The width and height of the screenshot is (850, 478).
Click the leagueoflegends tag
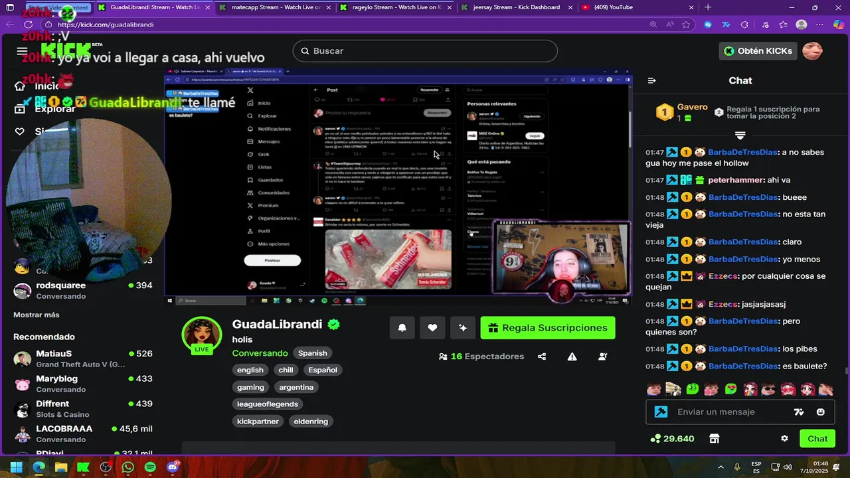click(x=268, y=404)
